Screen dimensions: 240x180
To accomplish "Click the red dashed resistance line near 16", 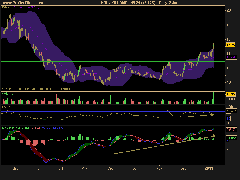I will pos(113,37).
